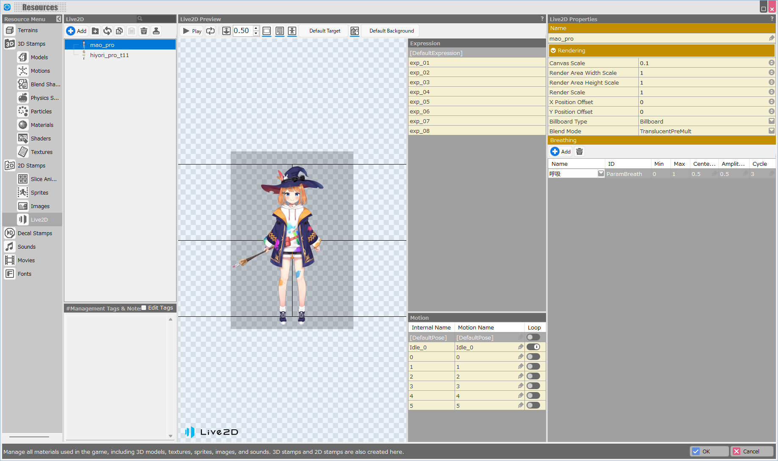Enable loop for motion 2
Viewport: 778px width, 461px height.
coord(533,376)
